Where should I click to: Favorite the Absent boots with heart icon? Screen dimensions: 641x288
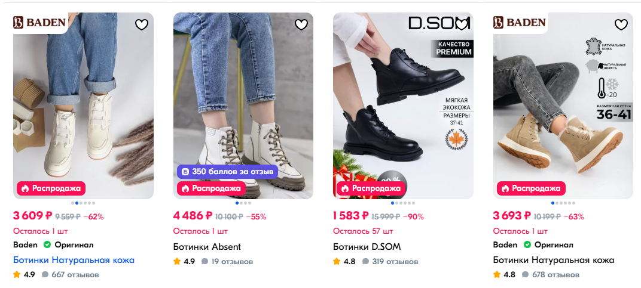tap(301, 24)
